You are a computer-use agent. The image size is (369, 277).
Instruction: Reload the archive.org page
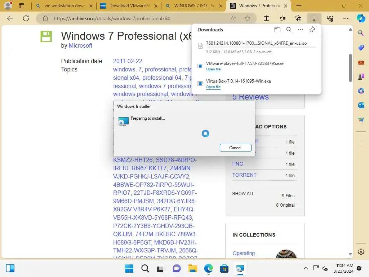(26, 18)
